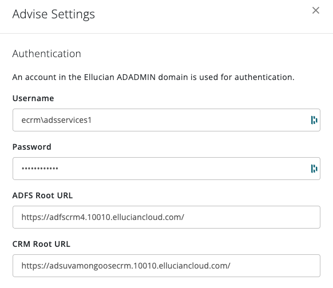This screenshot has width=333, height=288.
Task: Click the Authentication section heading
Action: coord(47,54)
